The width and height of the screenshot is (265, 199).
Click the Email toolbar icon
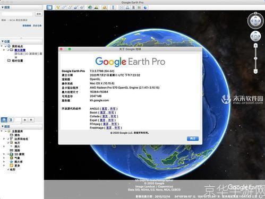click(122, 7)
